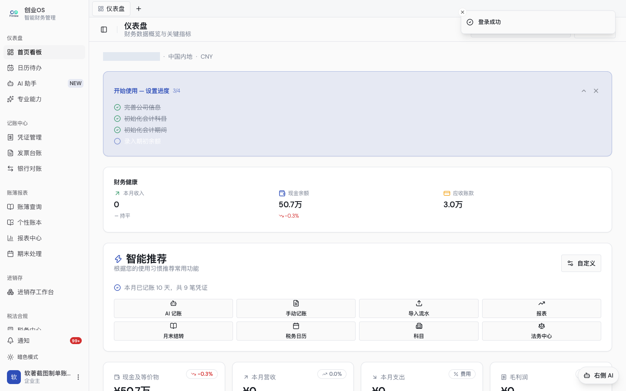Go to 日历待办
Image resolution: width=626 pixels, height=391 pixels.
[x=44, y=68]
